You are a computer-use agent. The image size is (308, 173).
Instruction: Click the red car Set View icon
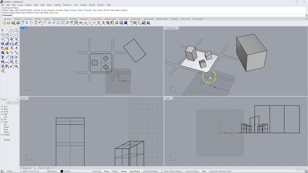(x=80, y=23)
